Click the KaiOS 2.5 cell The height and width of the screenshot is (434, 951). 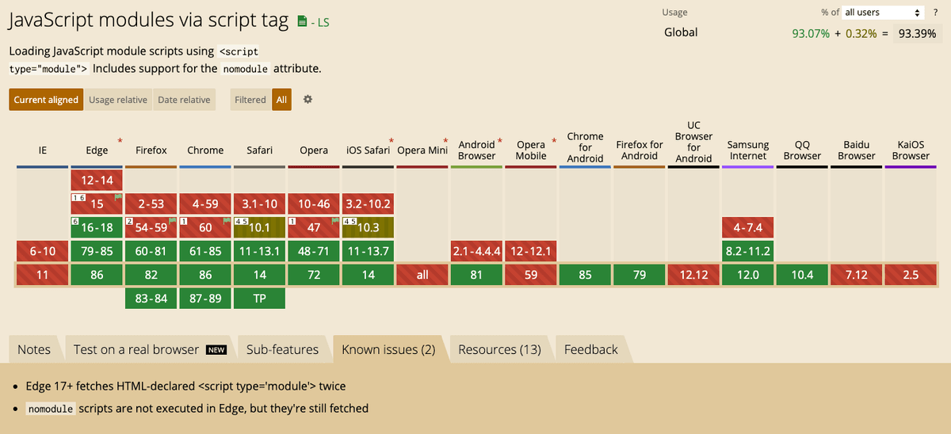click(911, 275)
